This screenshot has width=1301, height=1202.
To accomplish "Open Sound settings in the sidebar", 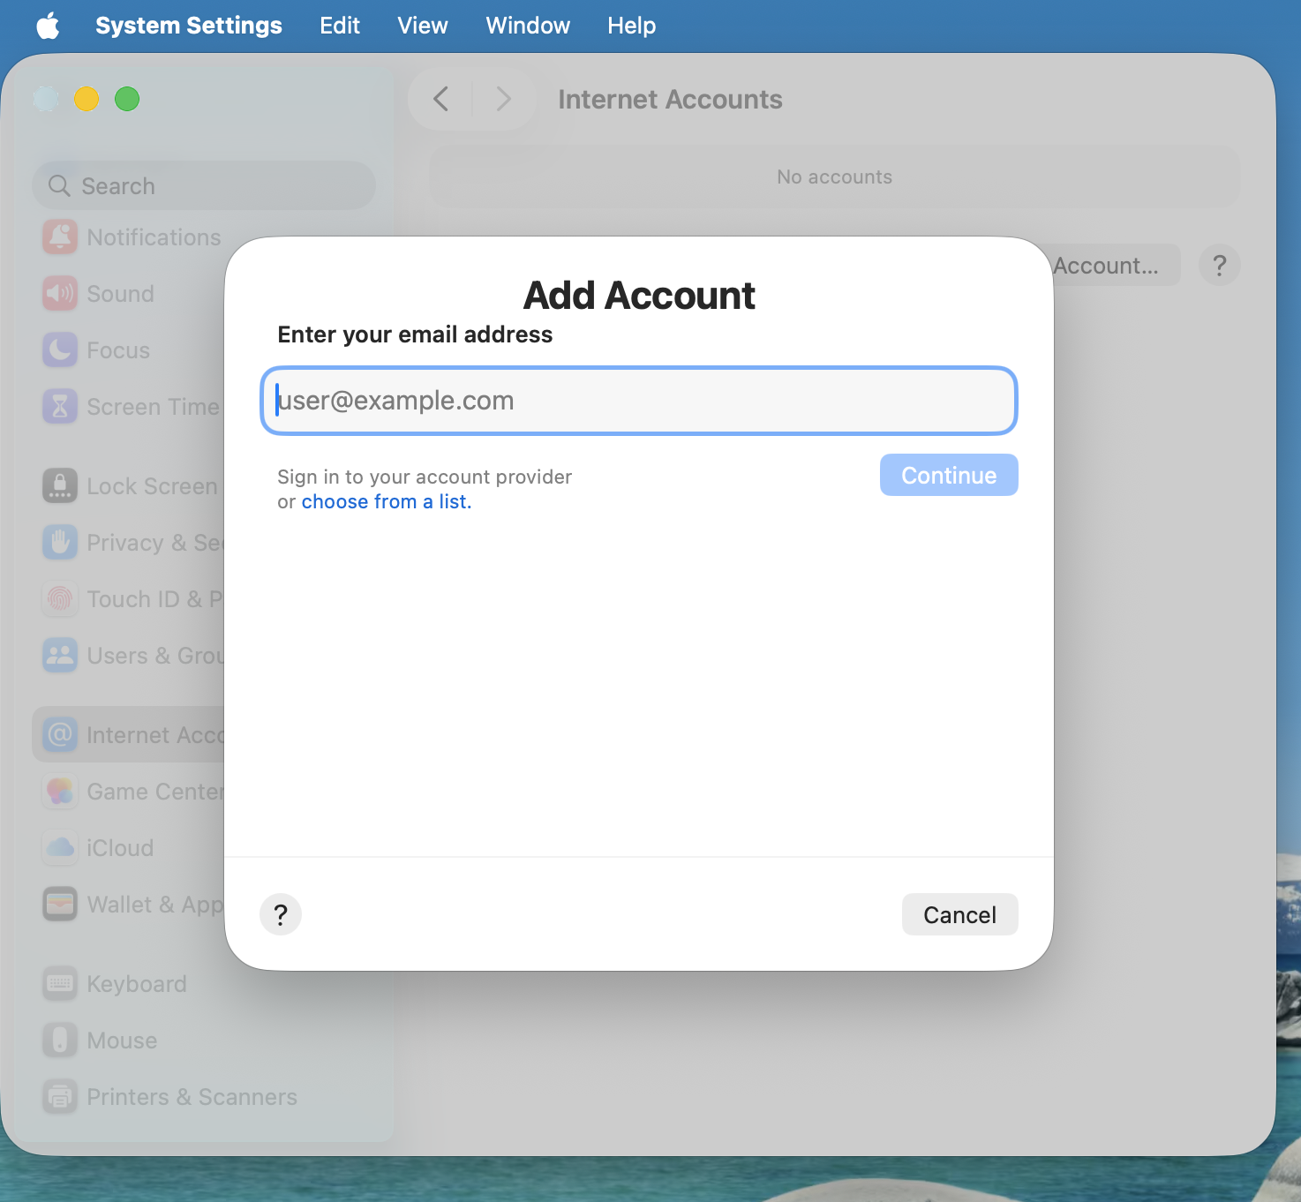I will tap(120, 293).
